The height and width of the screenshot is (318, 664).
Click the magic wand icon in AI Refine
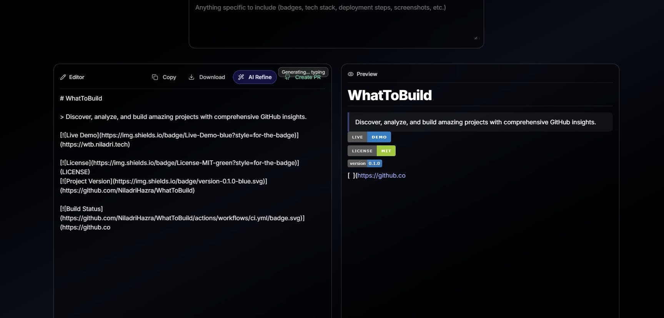pyautogui.click(x=241, y=77)
